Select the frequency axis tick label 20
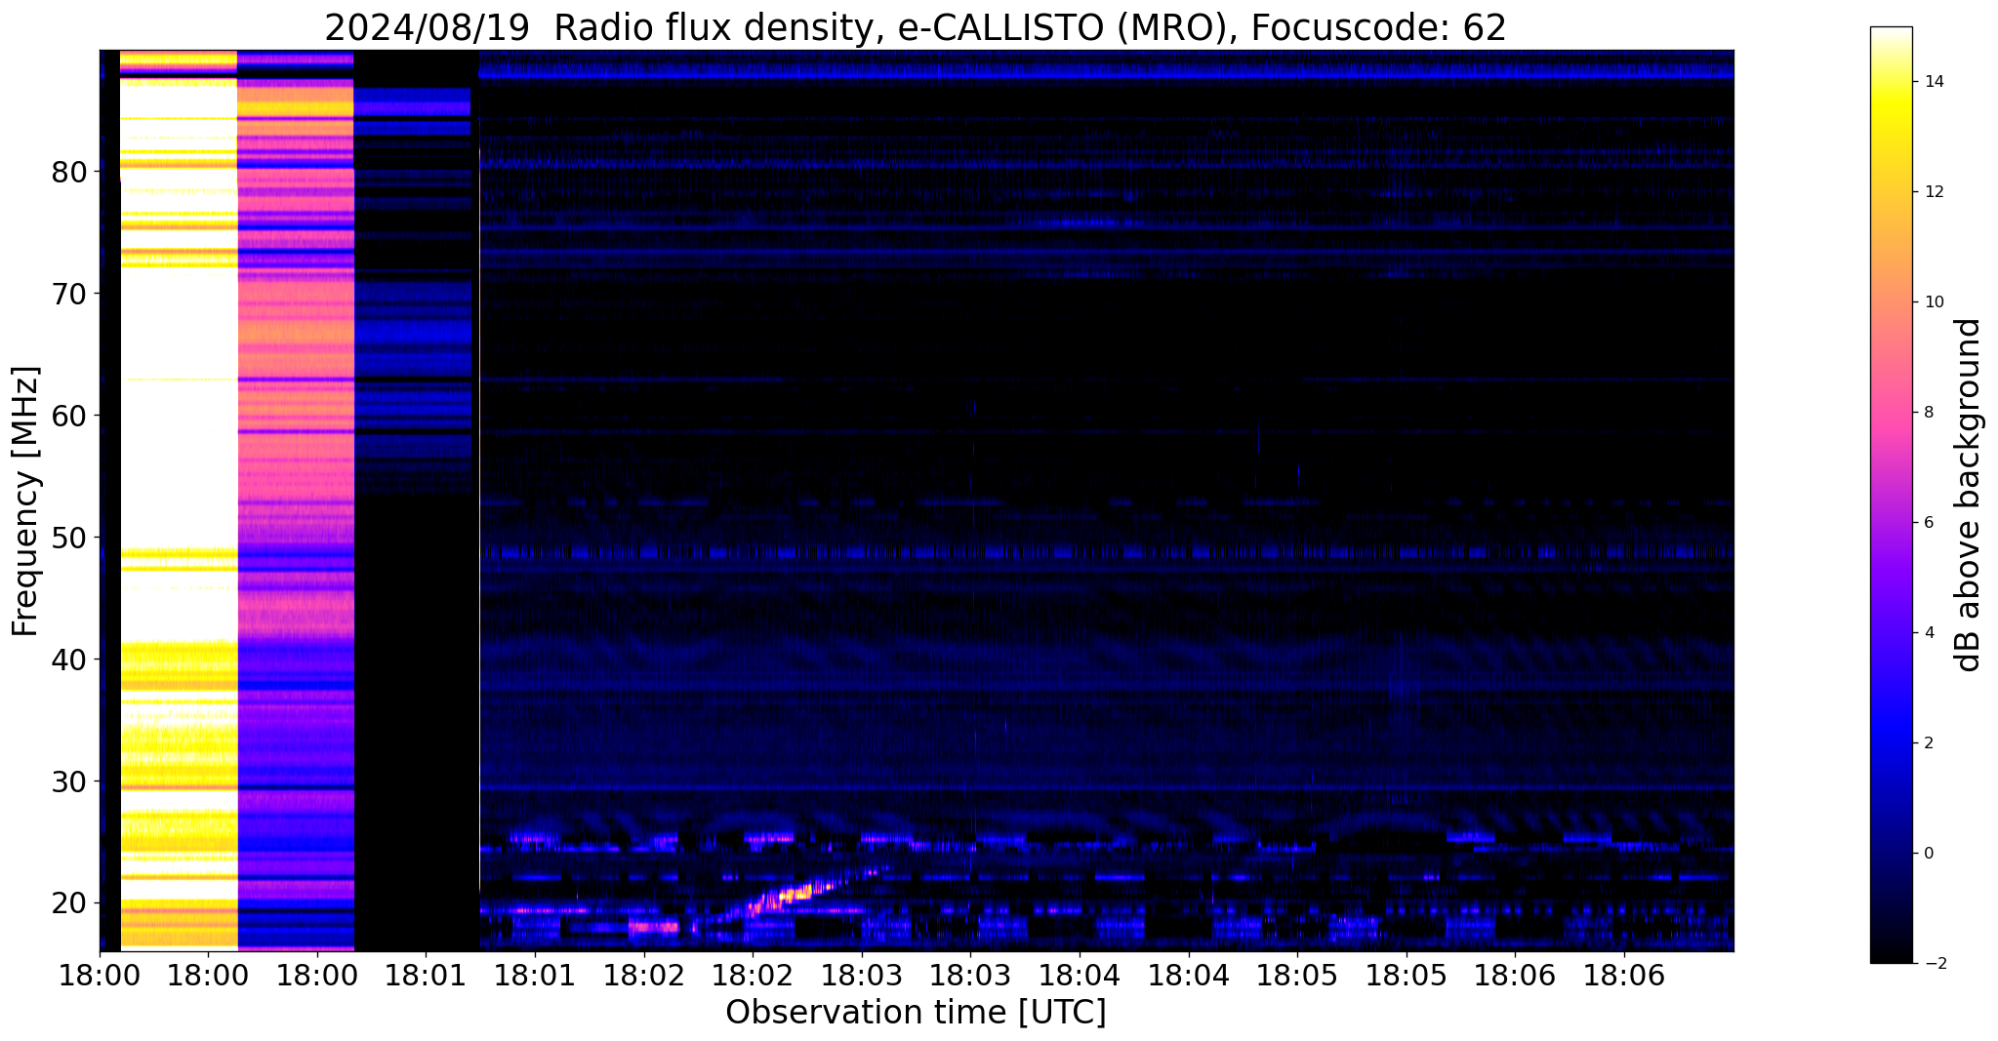 69,904
